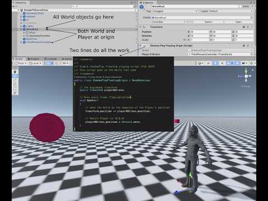Switch to the Game tab
268x201 pixels.
click(67, 59)
